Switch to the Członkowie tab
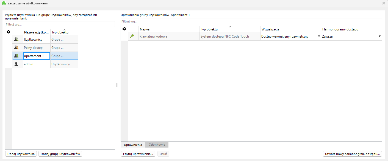This screenshot has height=161, width=388. 157,145
